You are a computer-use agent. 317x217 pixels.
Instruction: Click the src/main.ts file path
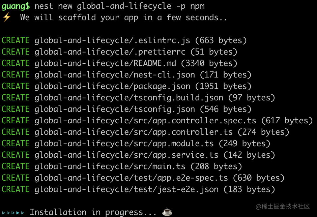click(110, 166)
